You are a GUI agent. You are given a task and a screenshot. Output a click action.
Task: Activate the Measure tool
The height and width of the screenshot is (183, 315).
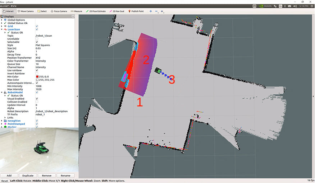(x=77, y=11)
